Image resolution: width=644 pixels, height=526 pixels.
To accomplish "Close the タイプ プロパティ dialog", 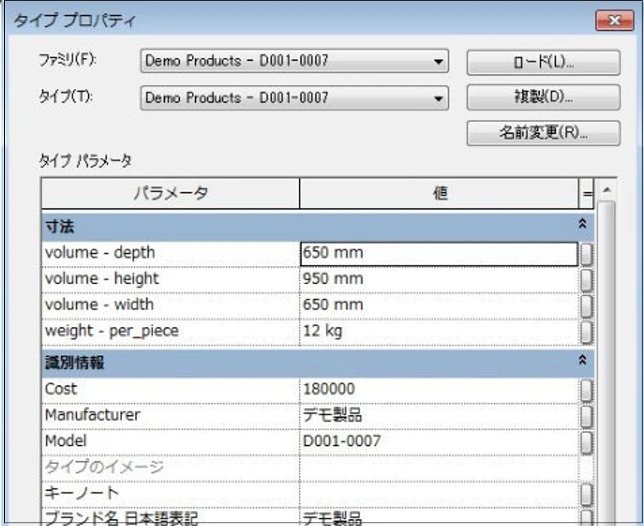I will [x=614, y=20].
